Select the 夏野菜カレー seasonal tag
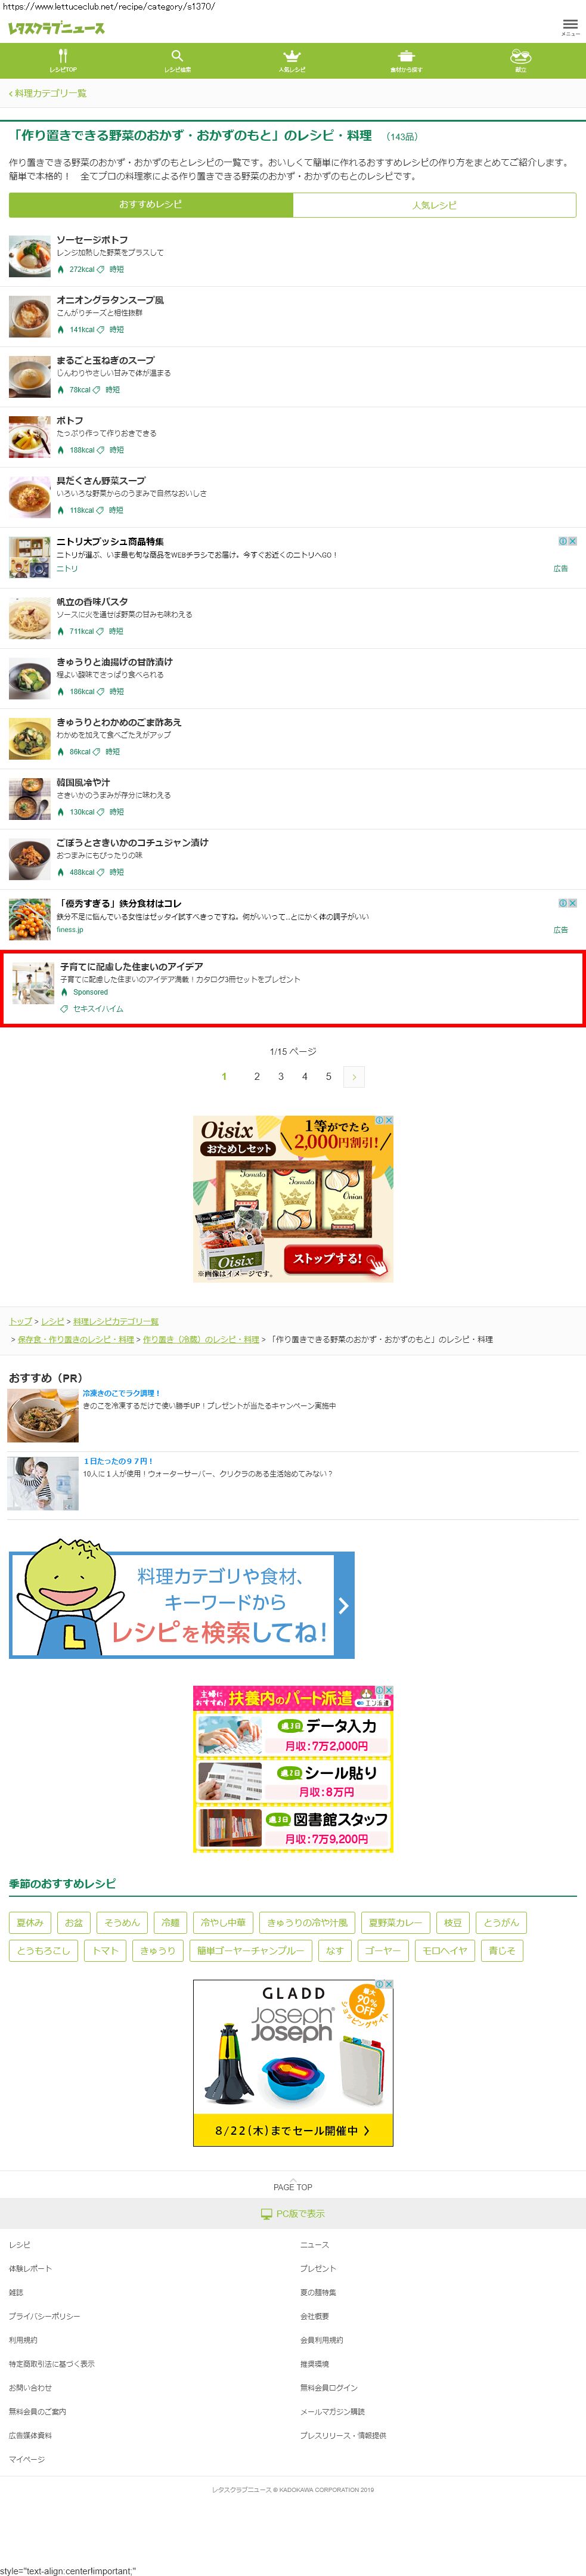The height and width of the screenshot is (2576, 586). coord(396,1922)
